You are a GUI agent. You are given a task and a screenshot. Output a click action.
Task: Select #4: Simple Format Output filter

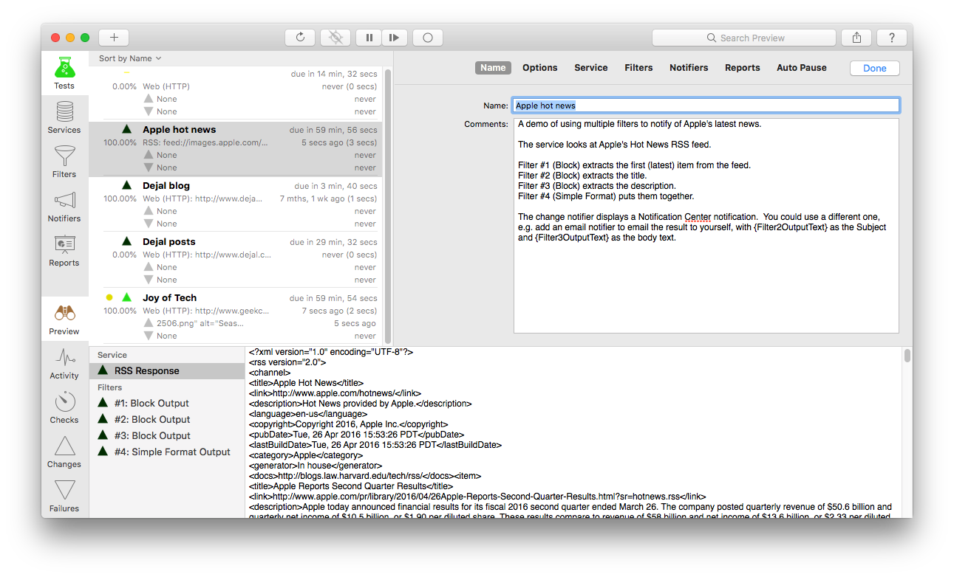coord(167,452)
